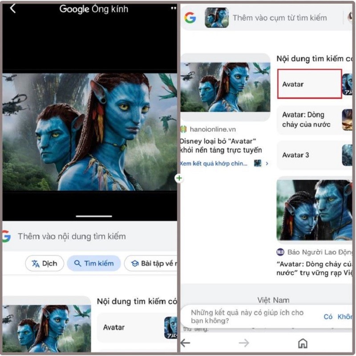Tap the forward arrow in bottom navigation
The width and height of the screenshot is (356, 356).
pyautogui.click(x=243, y=344)
